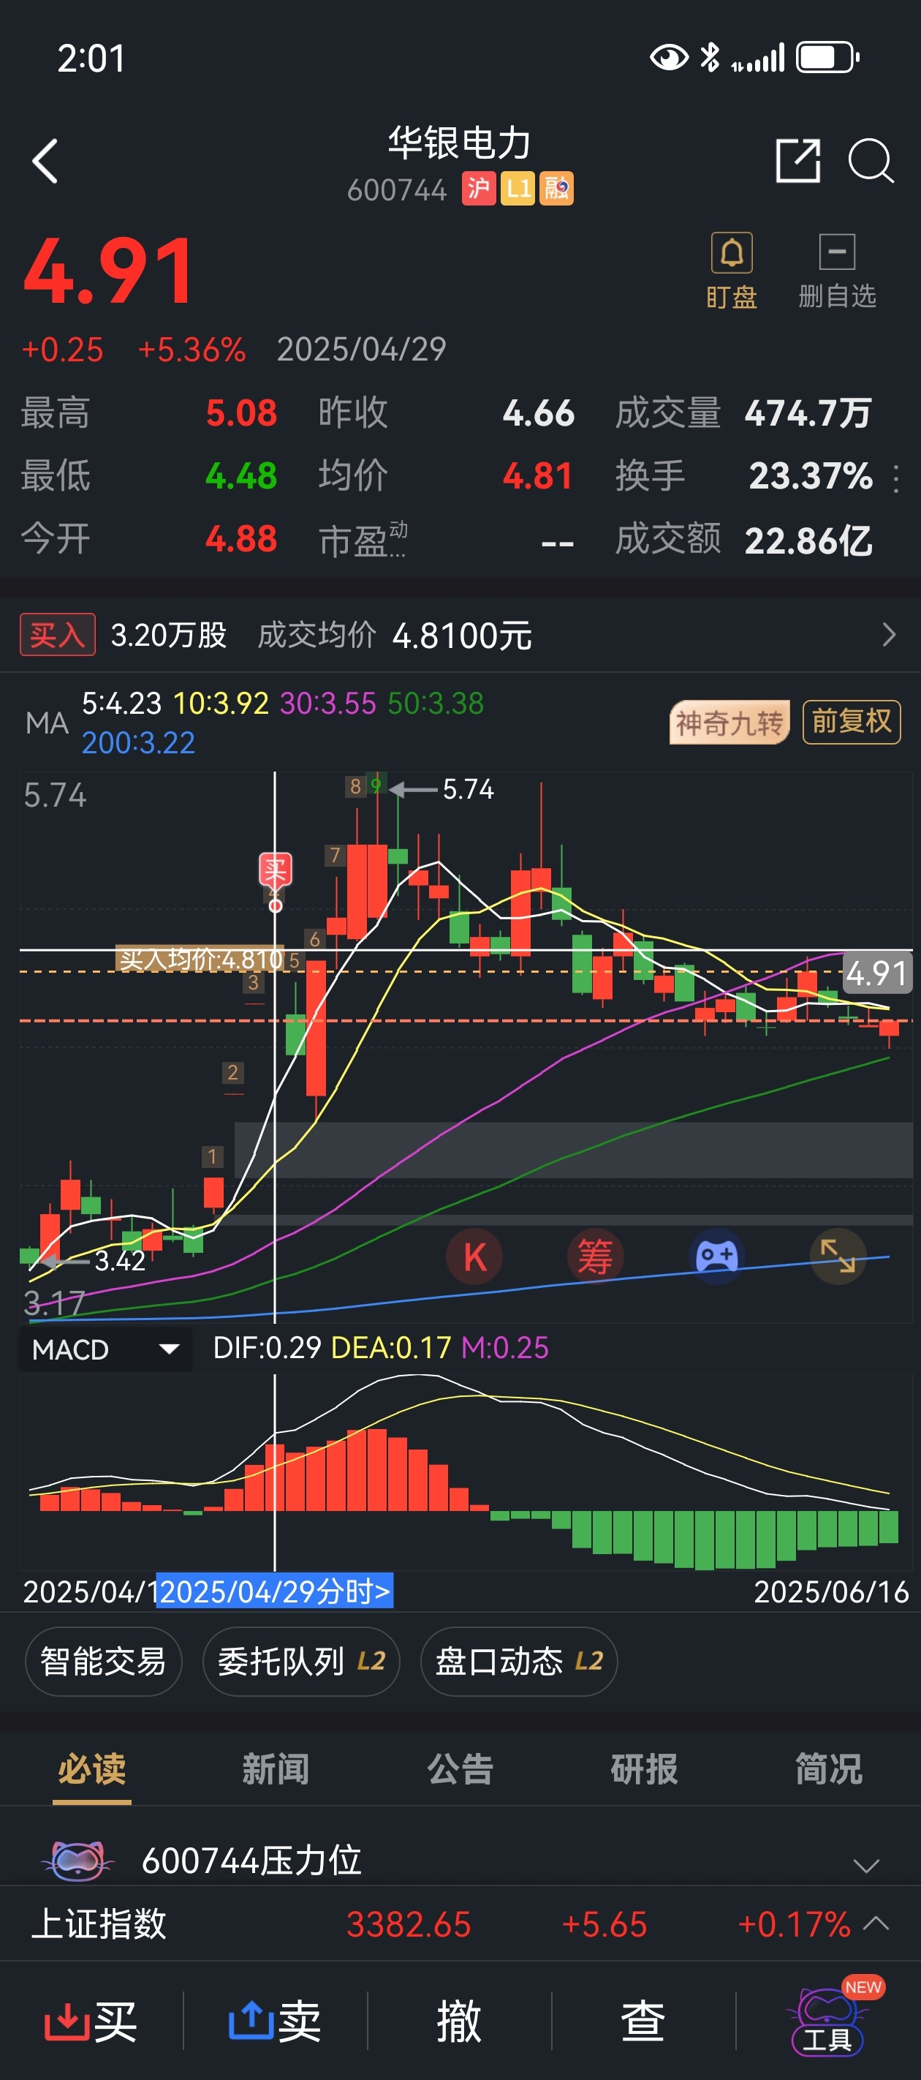Image resolution: width=921 pixels, height=2080 pixels.
Task: Tap the MACD histogram chart area
Action: tap(466, 1472)
